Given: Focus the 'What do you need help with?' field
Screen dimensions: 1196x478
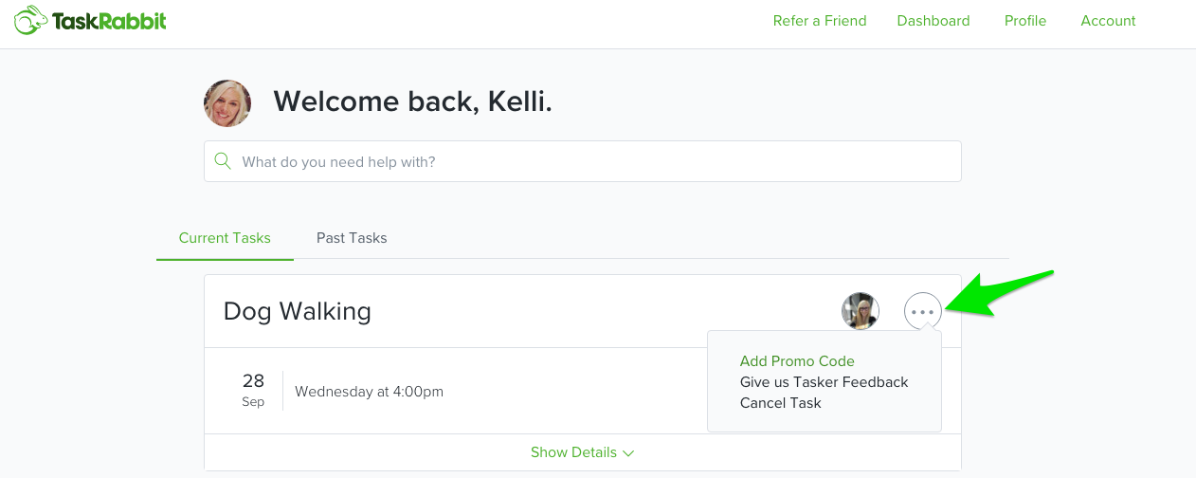Looking at the screenshot, I should point(583,161).
